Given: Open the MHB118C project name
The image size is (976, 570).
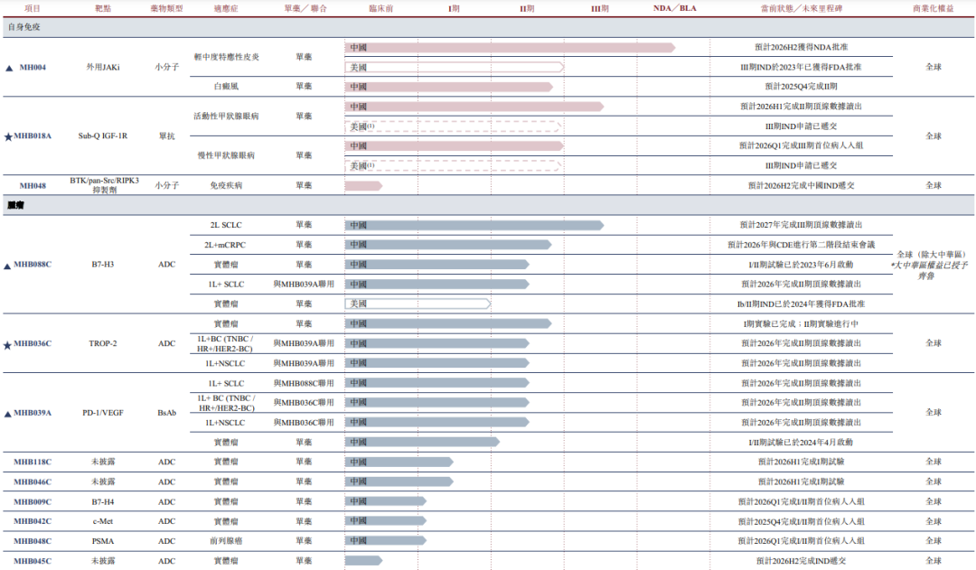Looking at the screenshot, I should pos(33,462).
